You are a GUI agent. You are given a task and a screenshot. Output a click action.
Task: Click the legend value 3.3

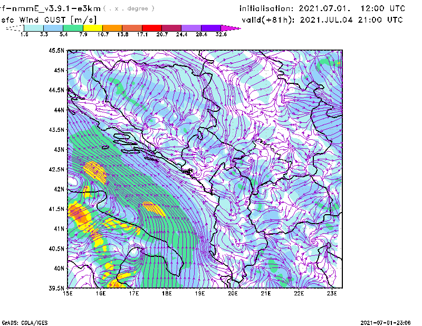(x=44, y=34)
